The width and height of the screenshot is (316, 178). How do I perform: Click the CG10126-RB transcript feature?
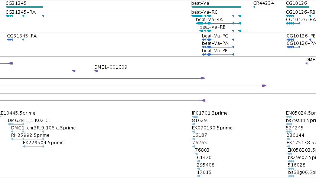click(299, 16)
